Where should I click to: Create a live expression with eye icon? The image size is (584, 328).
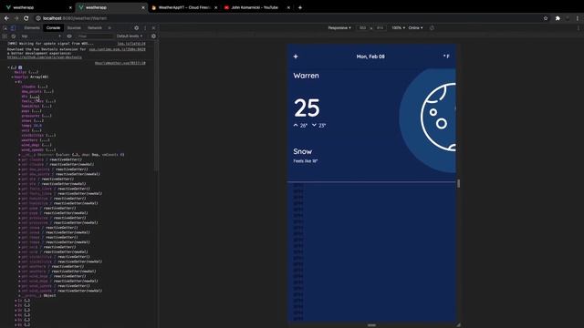[69, 36]
